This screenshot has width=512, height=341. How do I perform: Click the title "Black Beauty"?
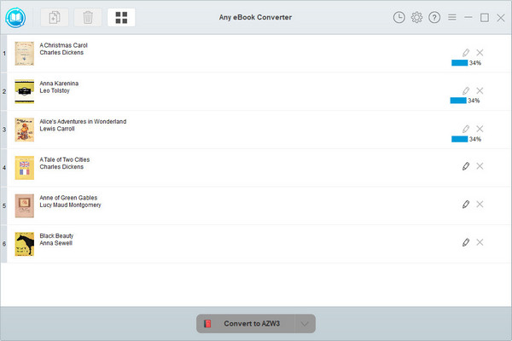pyautogui.click(x=56, y=236)
